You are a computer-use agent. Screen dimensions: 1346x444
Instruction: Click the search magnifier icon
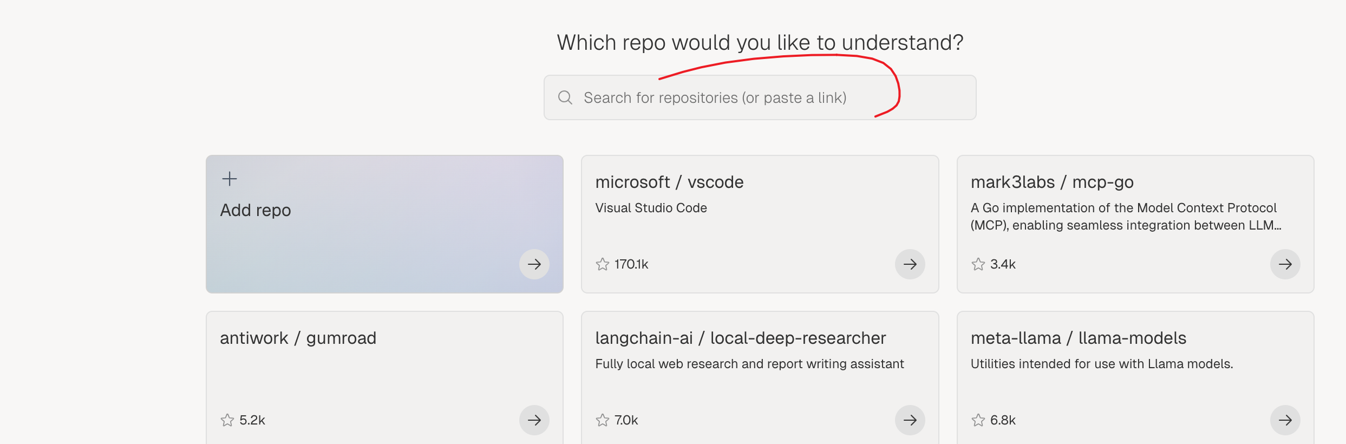[565, 97]
